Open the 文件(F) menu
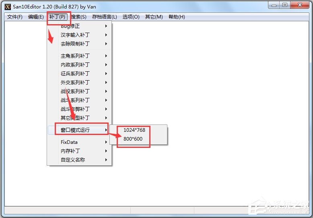 15,17
